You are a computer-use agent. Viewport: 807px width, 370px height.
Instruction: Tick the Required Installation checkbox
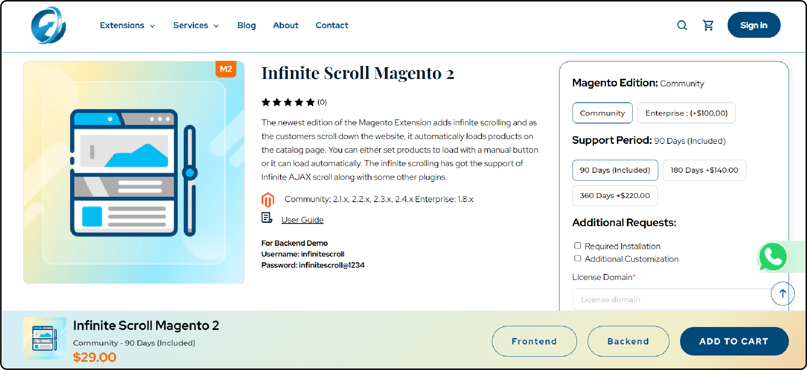tap(577, 245)
